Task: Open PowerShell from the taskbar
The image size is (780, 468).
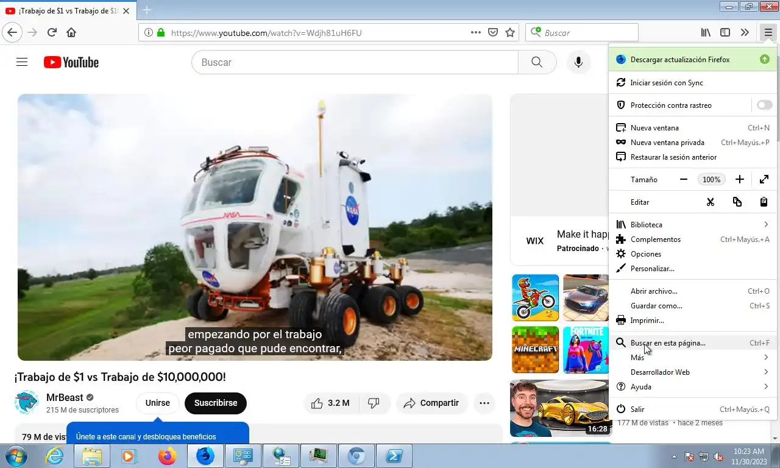Action: click(394, 456)
